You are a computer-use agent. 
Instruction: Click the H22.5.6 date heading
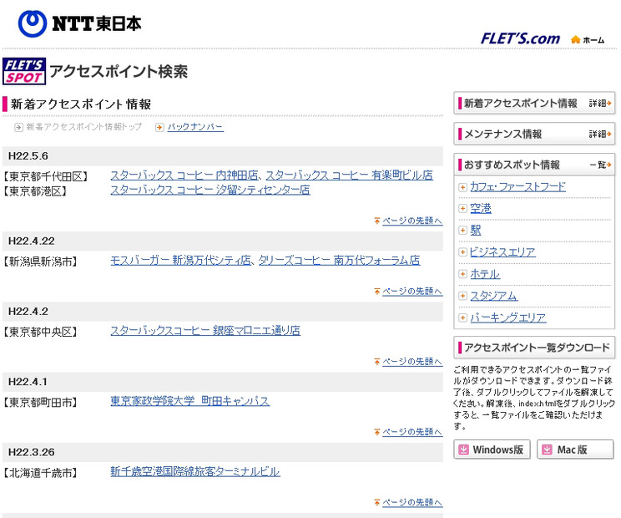(28, 156)
